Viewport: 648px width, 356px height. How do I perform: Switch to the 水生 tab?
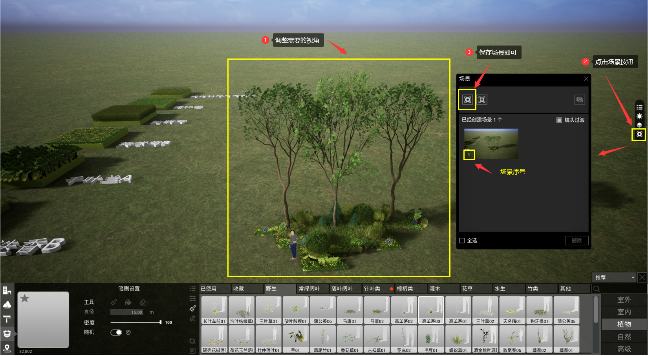click(509, 289)
